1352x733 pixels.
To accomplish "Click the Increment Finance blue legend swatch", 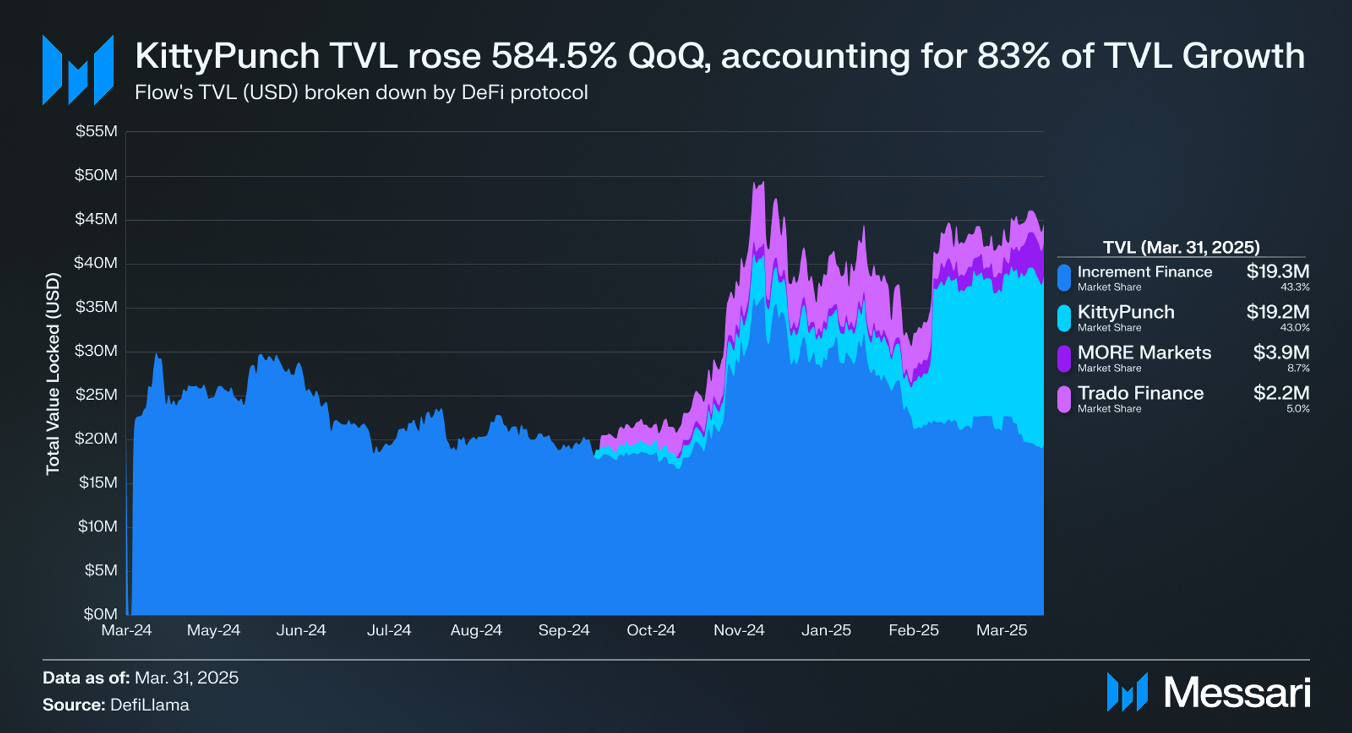I will coord(1064,278).
